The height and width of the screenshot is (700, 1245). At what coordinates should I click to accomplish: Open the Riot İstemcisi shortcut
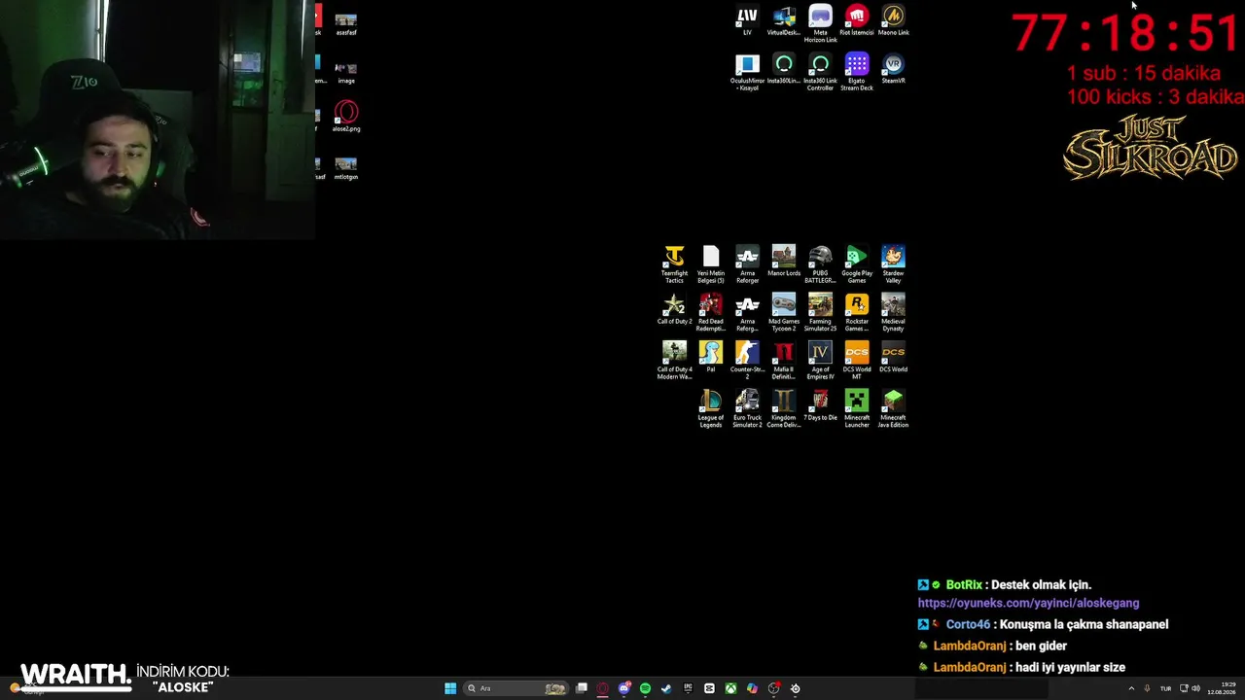(857, 20)
